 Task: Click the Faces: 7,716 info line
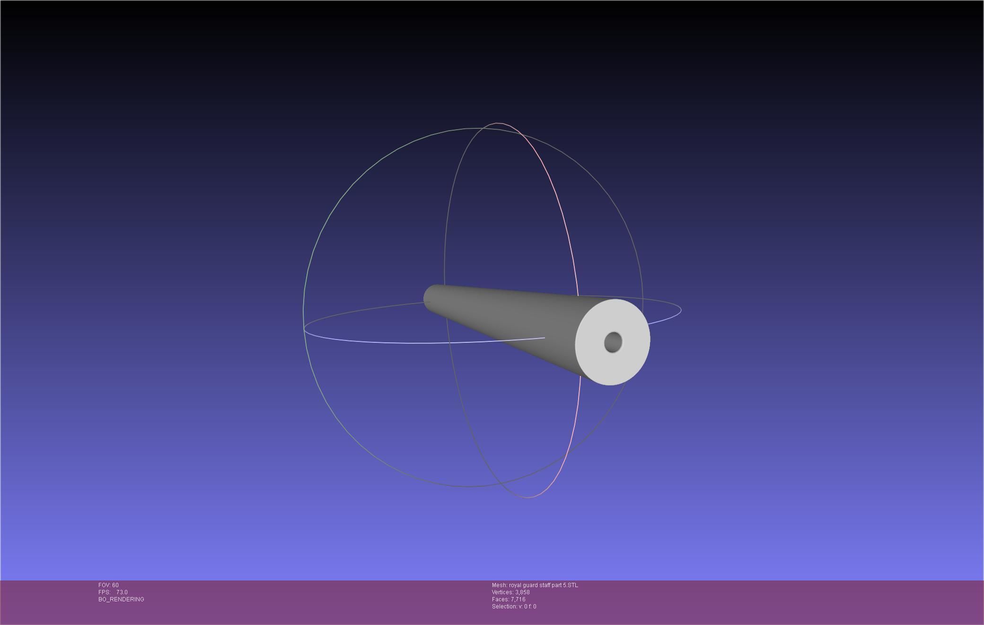[509, 599]
